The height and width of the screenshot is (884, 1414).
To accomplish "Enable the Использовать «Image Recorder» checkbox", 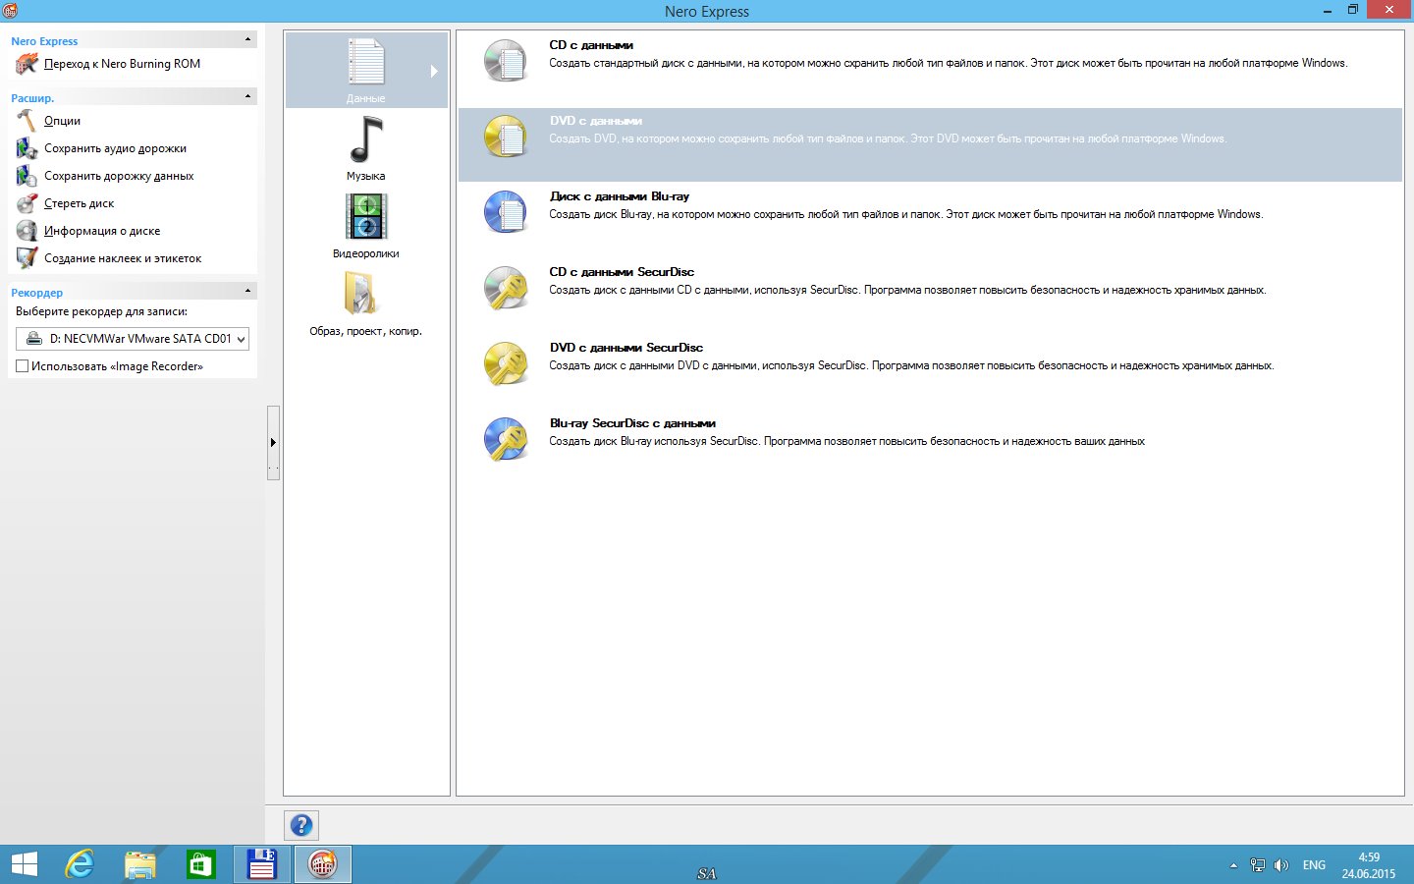I will coord(22,366).
